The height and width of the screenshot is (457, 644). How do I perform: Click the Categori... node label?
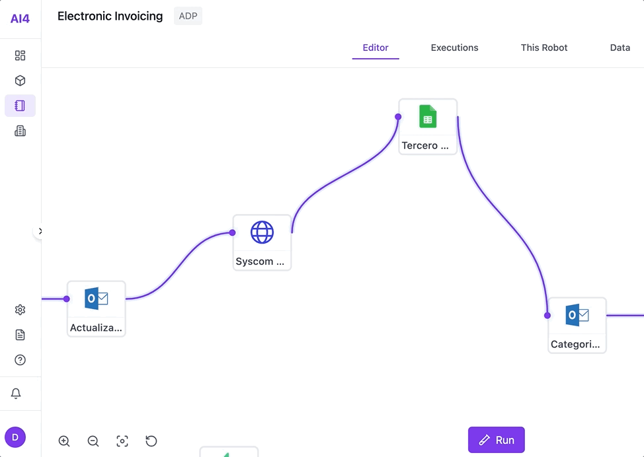(x=575, y=344)
